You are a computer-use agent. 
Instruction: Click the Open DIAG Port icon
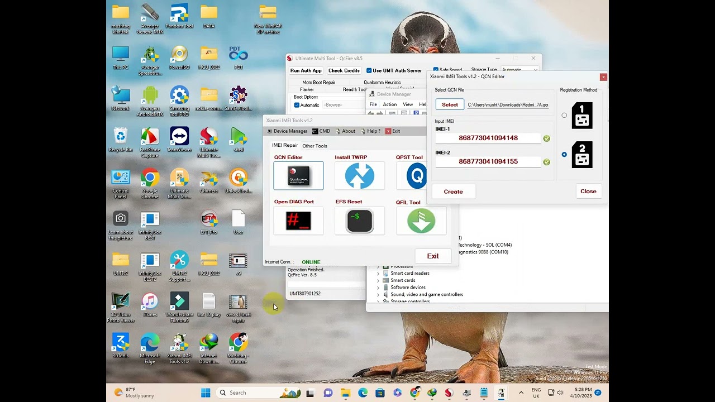pos(298,221)
